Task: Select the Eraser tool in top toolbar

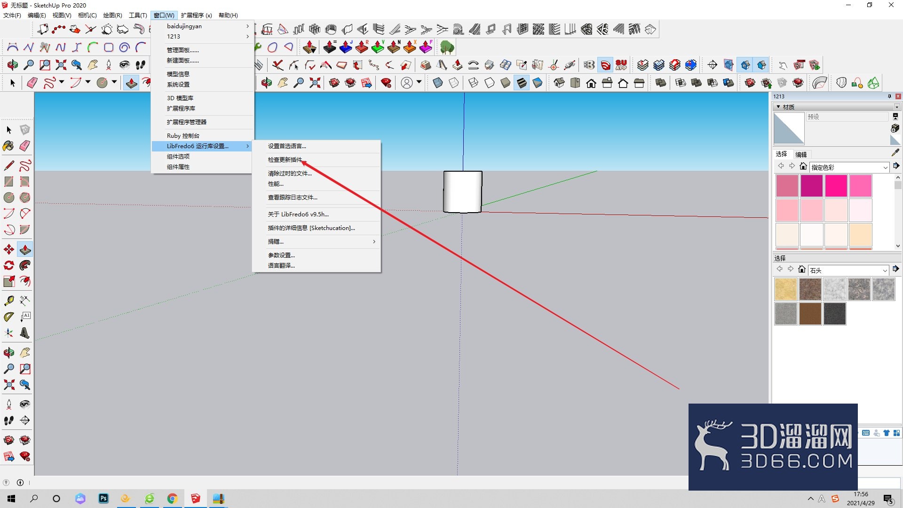Action: [x=32, y=83]
